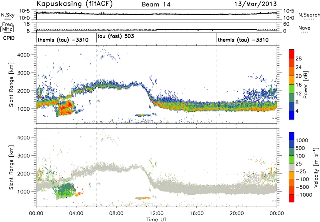
Task: Click the 04:00 time tick label
Action: point(76,214)
